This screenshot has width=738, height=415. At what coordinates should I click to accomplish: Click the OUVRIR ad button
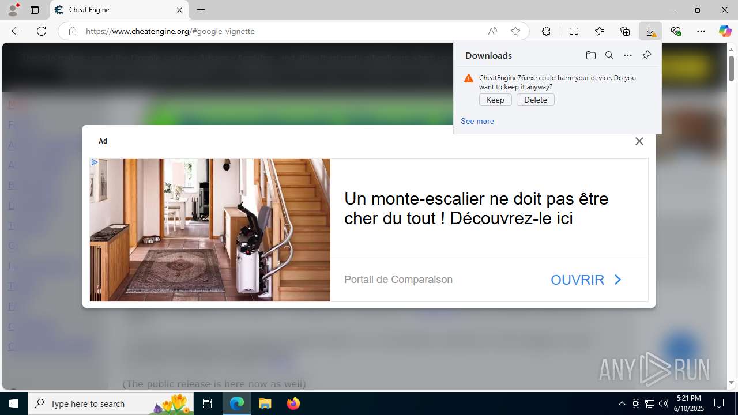[586, 280]
